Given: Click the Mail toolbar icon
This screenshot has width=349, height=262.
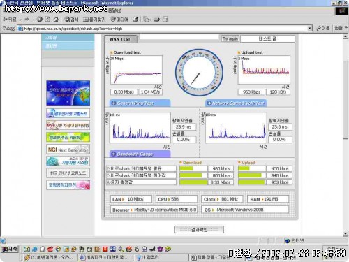Looking at the screenshot, I should [x=146, y=20].
